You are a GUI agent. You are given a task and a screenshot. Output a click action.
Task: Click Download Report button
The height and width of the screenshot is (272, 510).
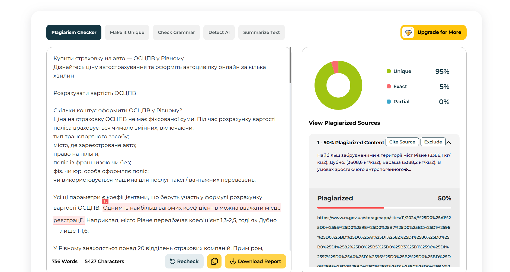pyautogui.click(x=255, y=261)
